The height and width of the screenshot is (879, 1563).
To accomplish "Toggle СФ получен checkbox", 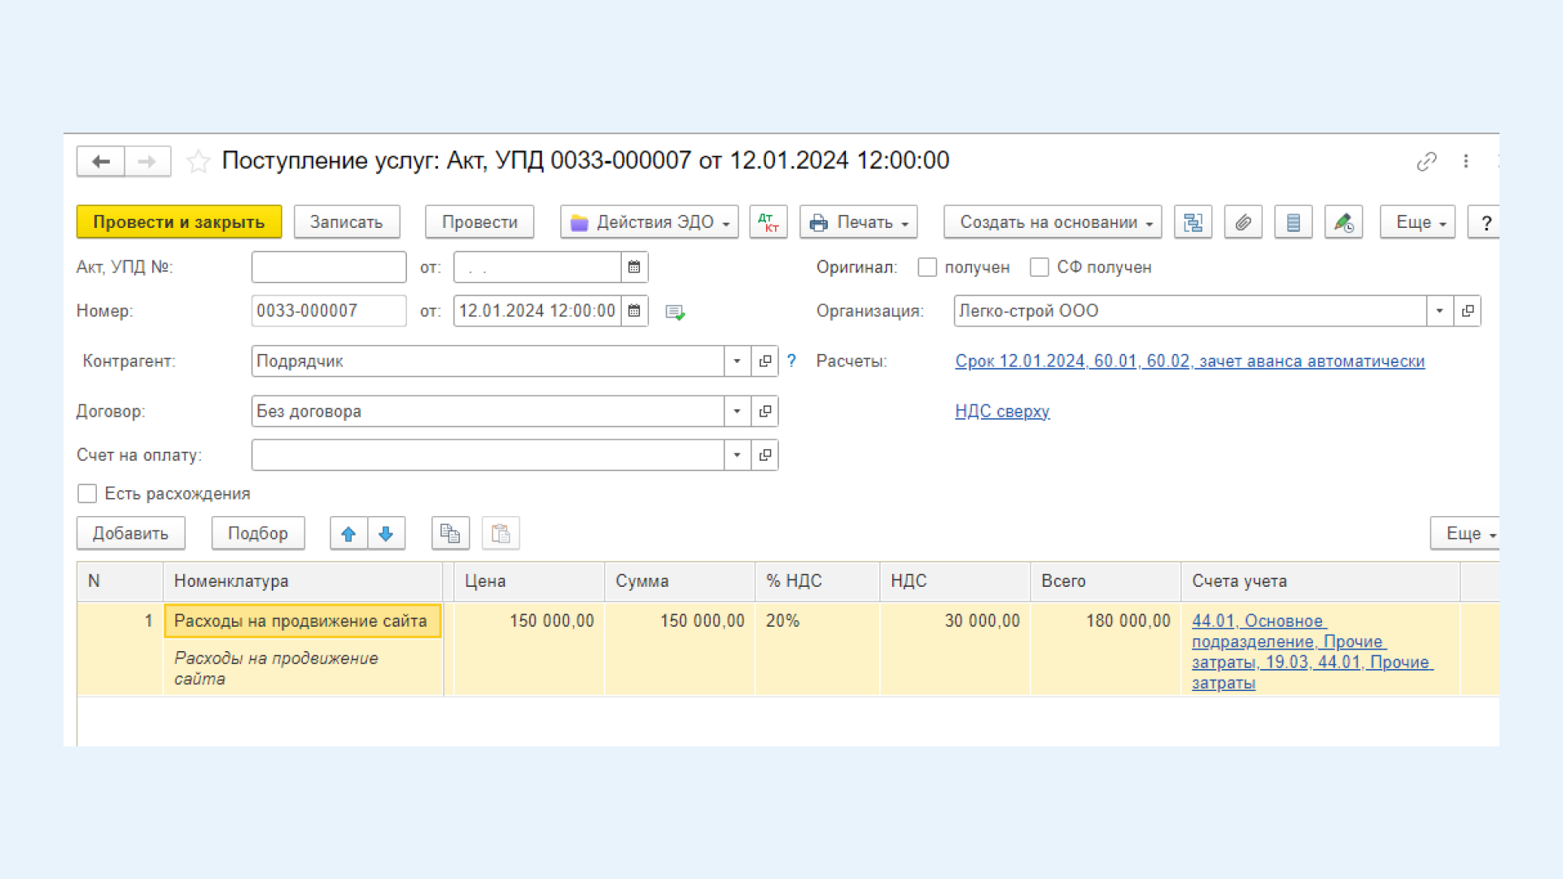I will click(1038, 267).
